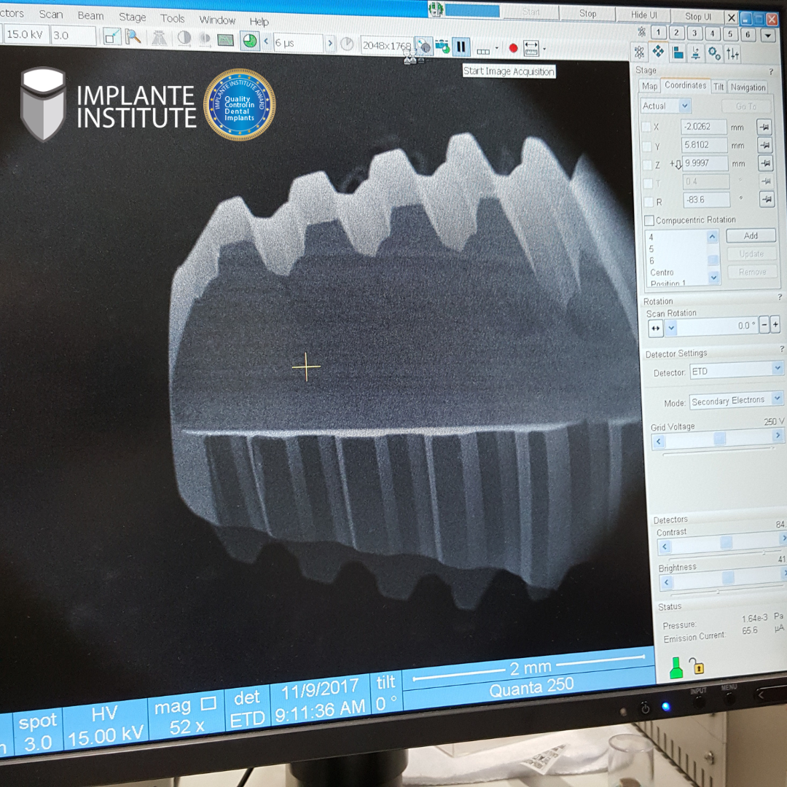Open the sliders alignment page icon

click(x=733, y=54)
